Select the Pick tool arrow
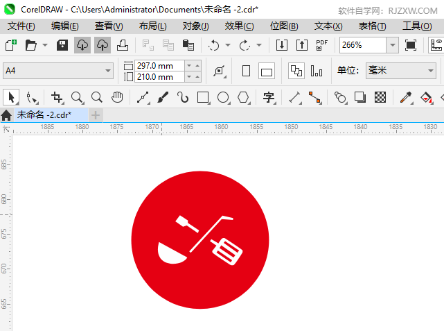Viewport: 444px width, 331px height. coord(11,97)
